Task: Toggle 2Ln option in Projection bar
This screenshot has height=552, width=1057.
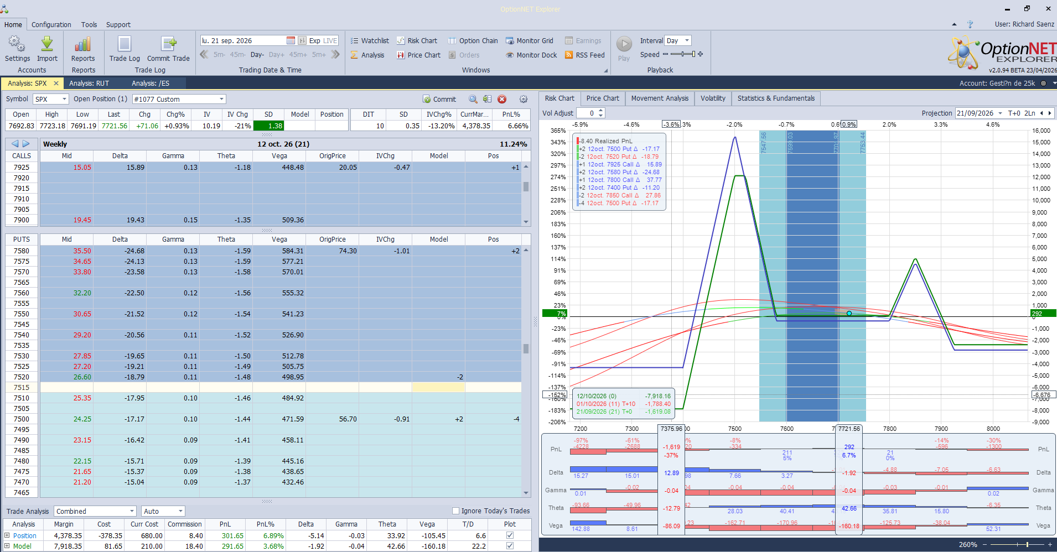Action: click(1029, 113)
